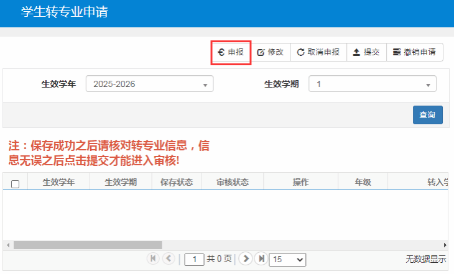Screen dimensions: 454x274
Task: Click the 申报 (apply) toolbar button
Action: click(x=231, y=53)
